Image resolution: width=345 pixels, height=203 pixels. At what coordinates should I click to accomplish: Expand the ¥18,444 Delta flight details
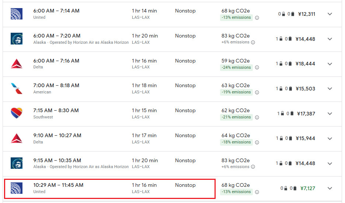330,64
